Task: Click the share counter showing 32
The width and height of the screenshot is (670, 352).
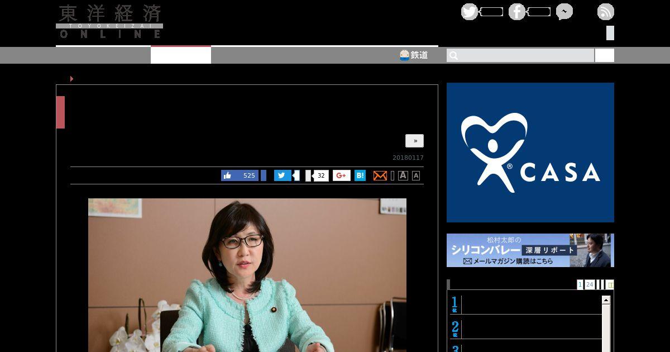Action: point(320,175)
